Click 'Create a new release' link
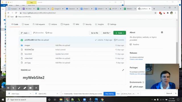 (136, 59)
